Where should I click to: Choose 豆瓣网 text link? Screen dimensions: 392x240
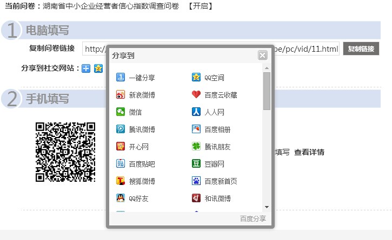pos(214,164)
